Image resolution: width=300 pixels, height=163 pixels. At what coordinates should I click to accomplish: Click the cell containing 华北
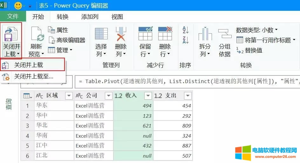[x=54, y=126]
